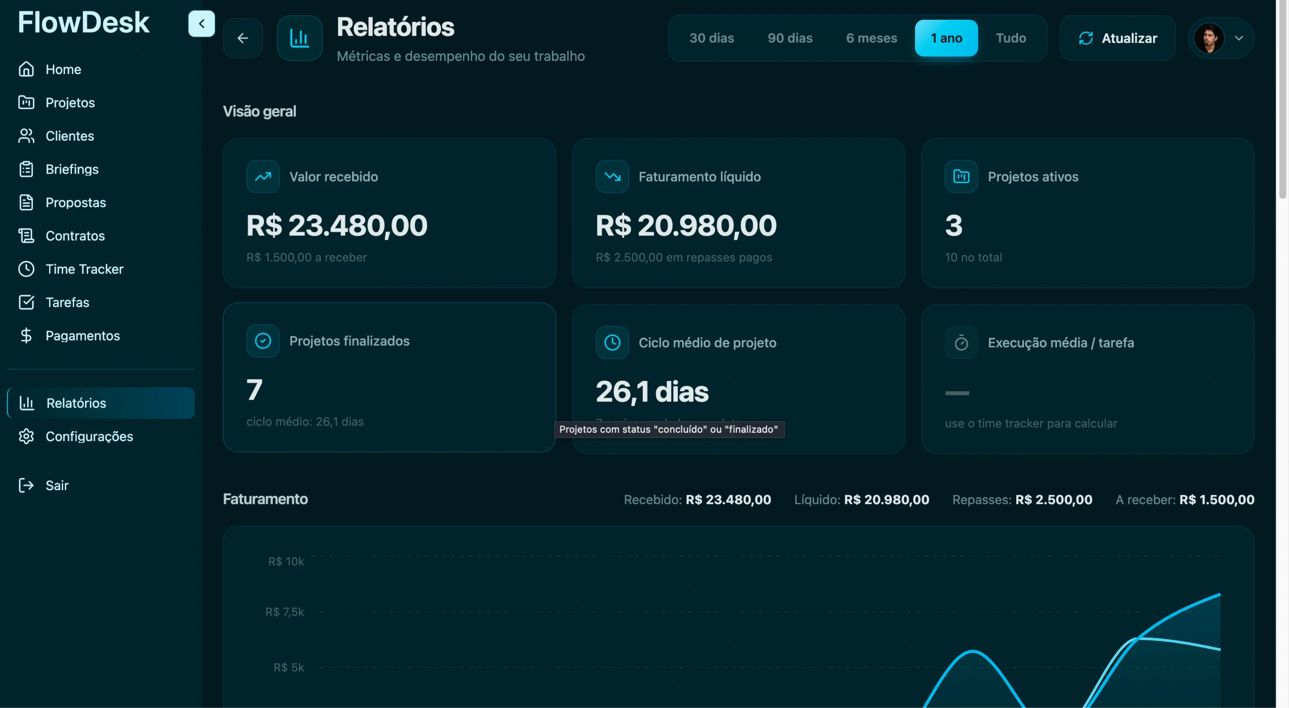Click the FlowDesk logo text
The image size is (1289, 708).
tap(84, 23)
